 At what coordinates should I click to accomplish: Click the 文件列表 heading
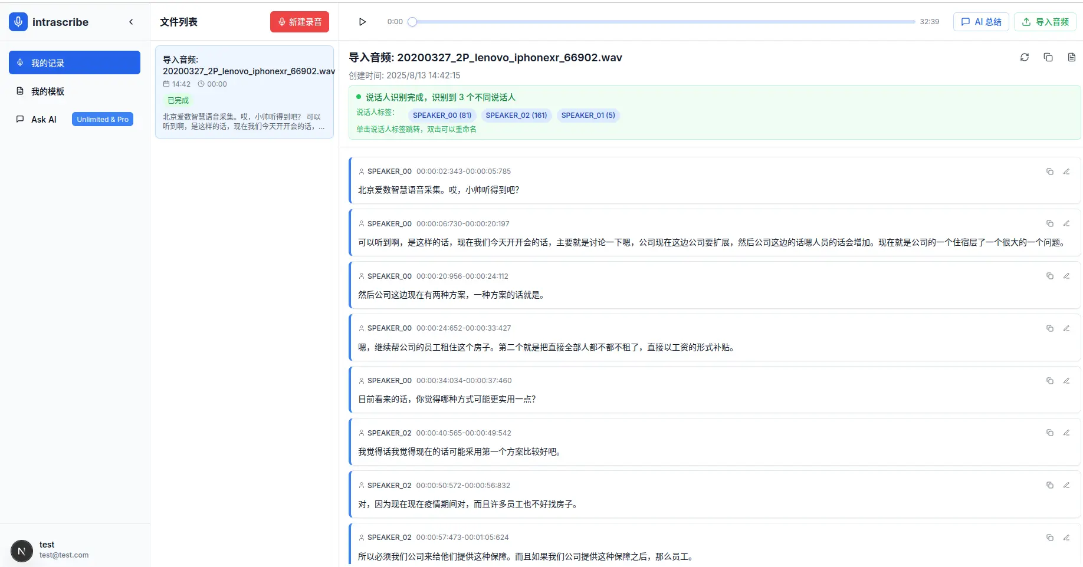179,22
